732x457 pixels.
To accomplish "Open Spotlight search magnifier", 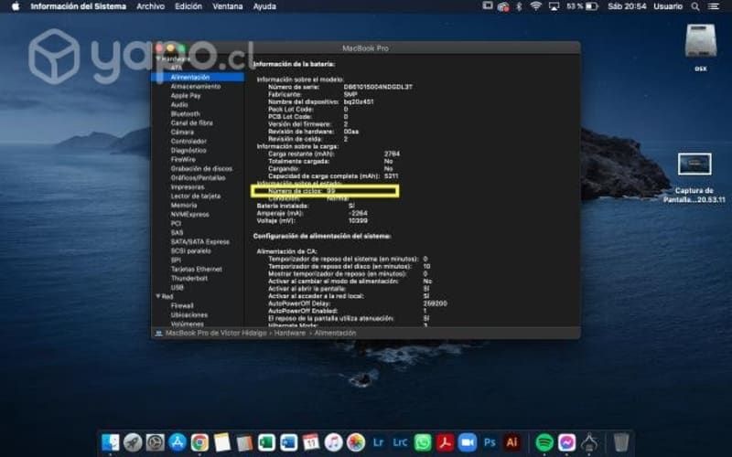I will 695,6.
